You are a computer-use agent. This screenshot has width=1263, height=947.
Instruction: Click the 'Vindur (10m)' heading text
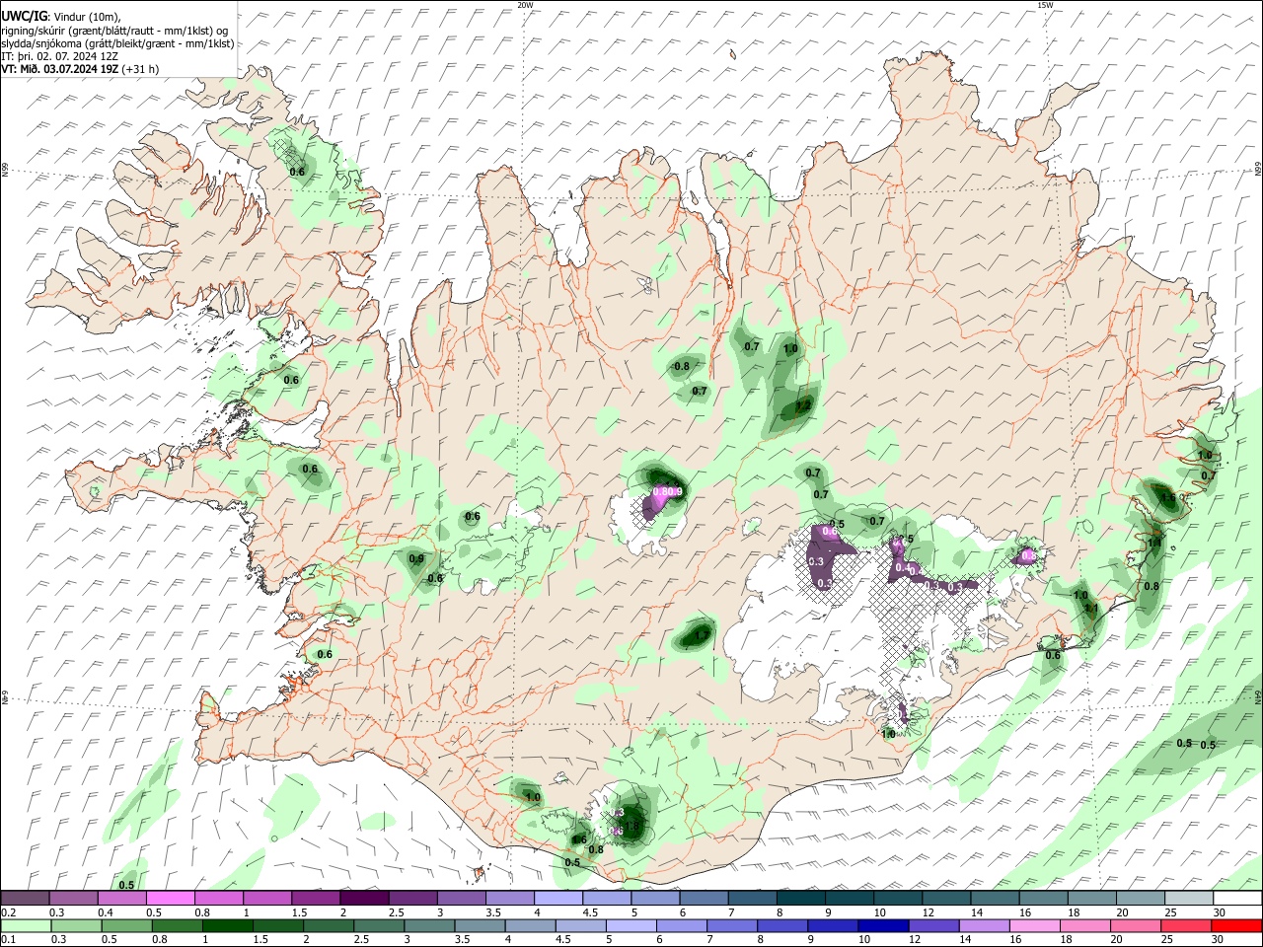pos(87,17)
